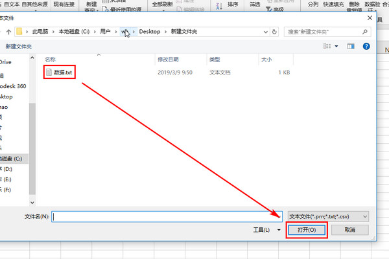Screen dimensions: 389x259
Task: Go up one folder level arrow
Action: pyautogui.click(x=8, y=32)
